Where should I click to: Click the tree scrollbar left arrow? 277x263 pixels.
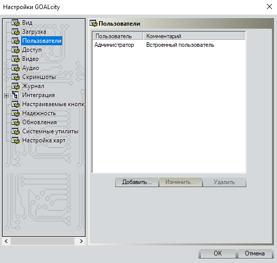pos(6,241)
